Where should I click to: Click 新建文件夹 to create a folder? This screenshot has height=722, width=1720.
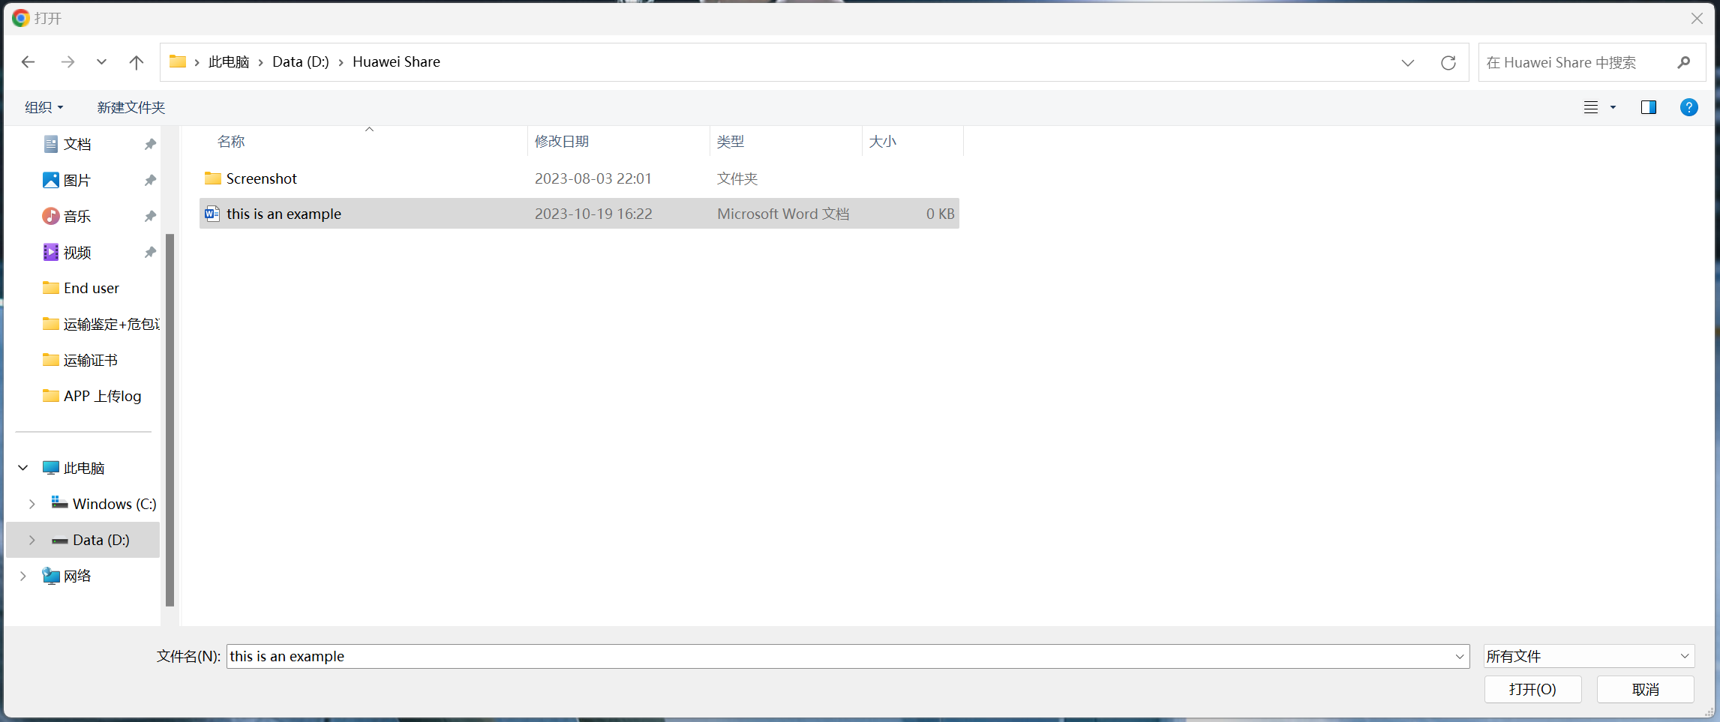131,107
